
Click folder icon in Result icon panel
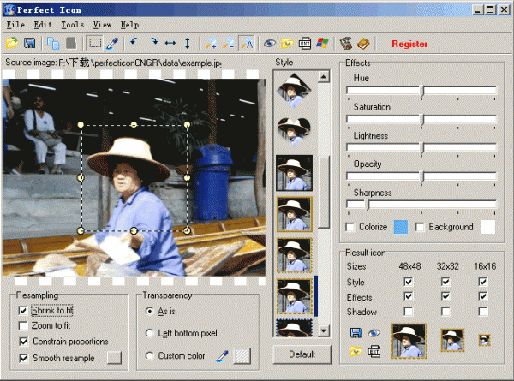point(356,352)
